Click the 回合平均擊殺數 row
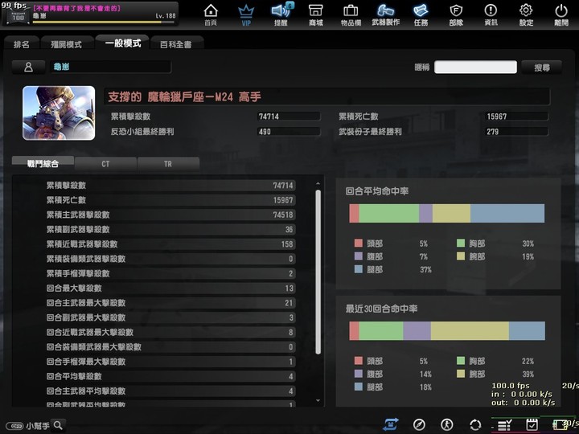 (x=170, y=376)
